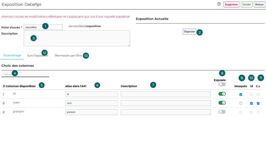Click badge 13 next to Permission par filtre
The image size is (266, 164).
86,56
